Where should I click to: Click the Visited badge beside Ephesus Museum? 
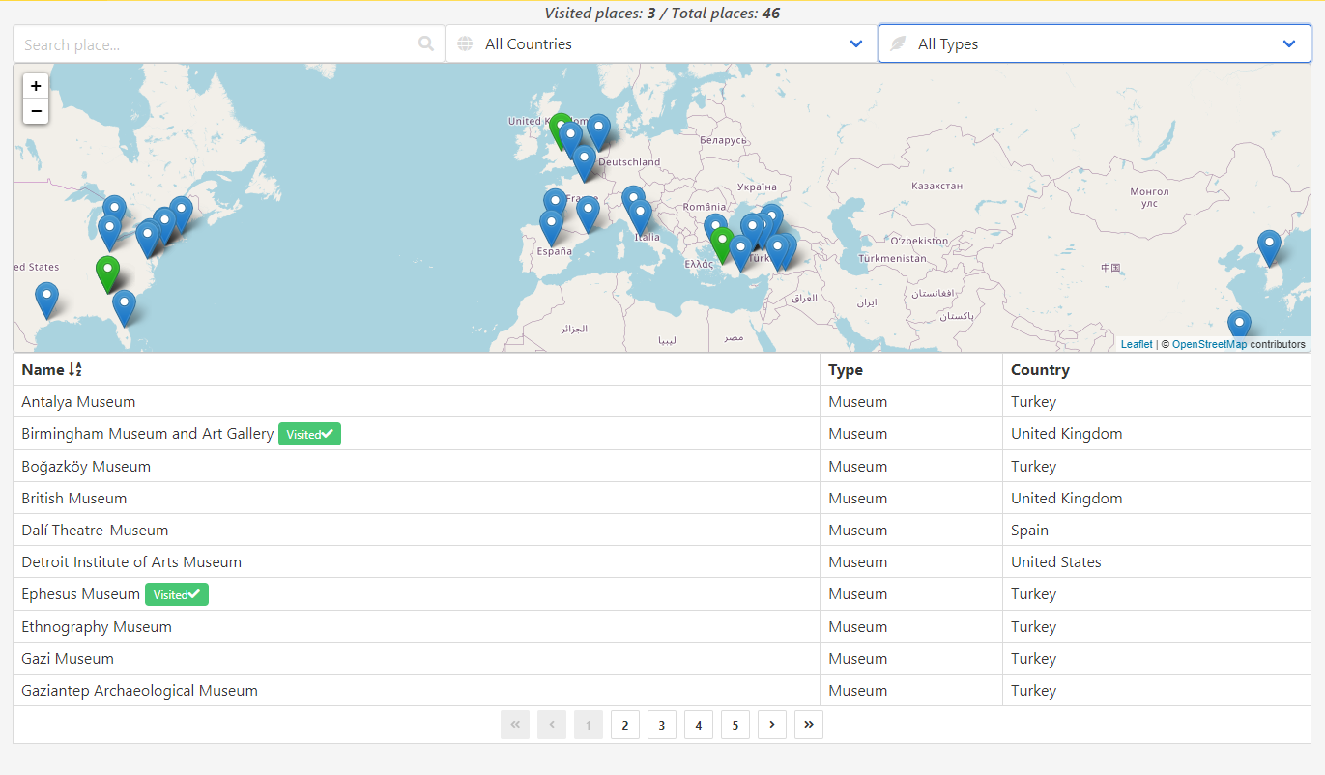tap(177, 594)
